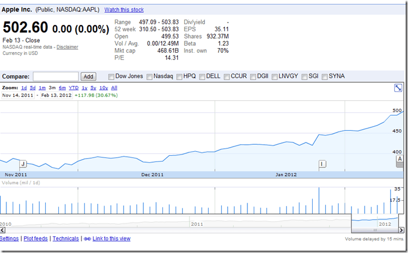The image size is (408, 253).
Task: Select the SYNA comparison checkbox
Action: tap(324, 76)
